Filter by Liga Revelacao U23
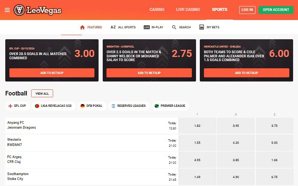The height and width of the screenshot is (186, 298). (53, 106)
